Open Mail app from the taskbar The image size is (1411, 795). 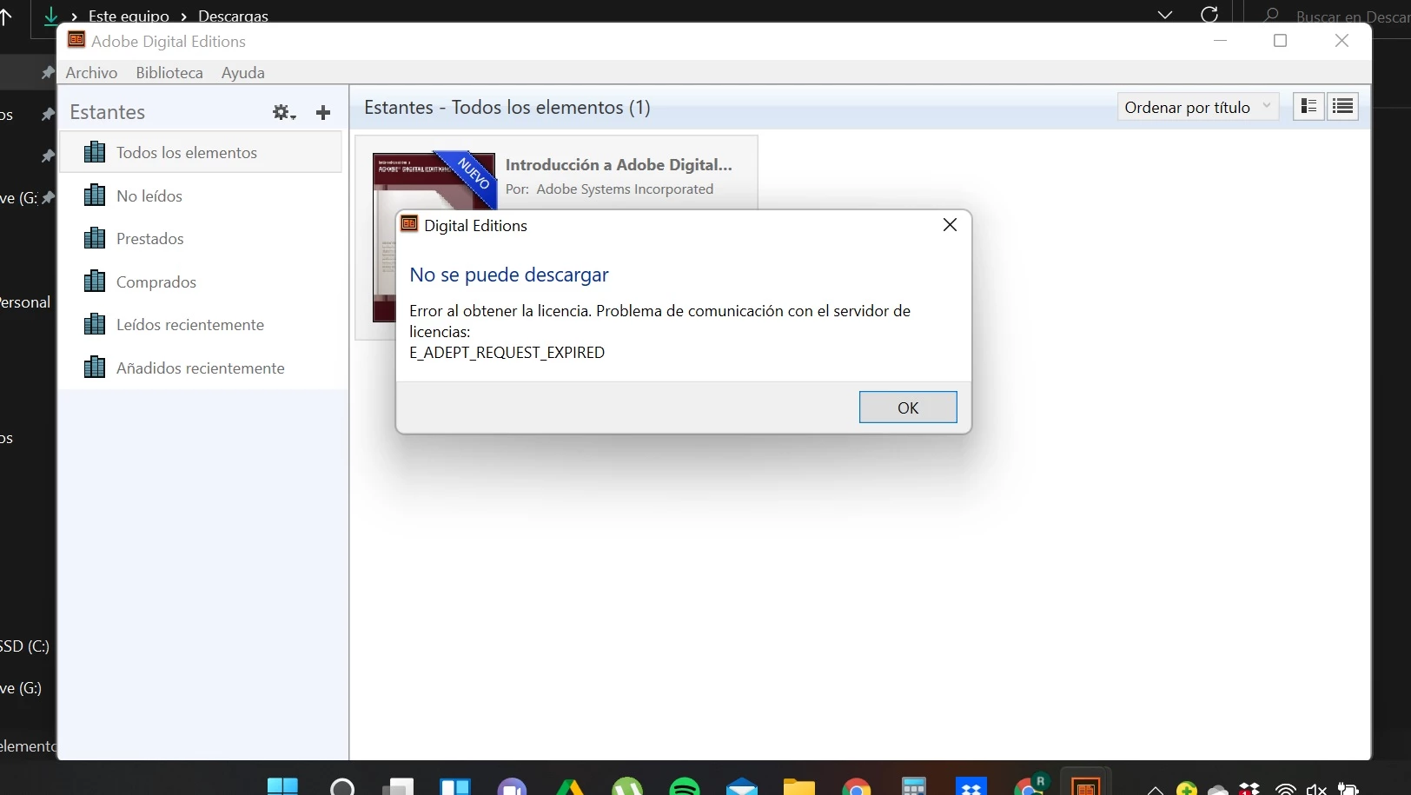click(742, 787)
